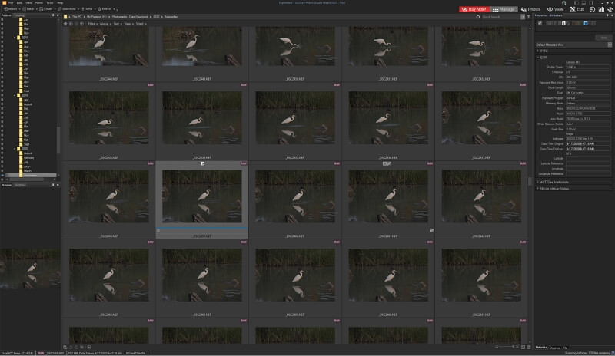The image size is (615, 356).
Task: Open the Filter dropdown in file list toolbar
Action: (x=92, y=24)
